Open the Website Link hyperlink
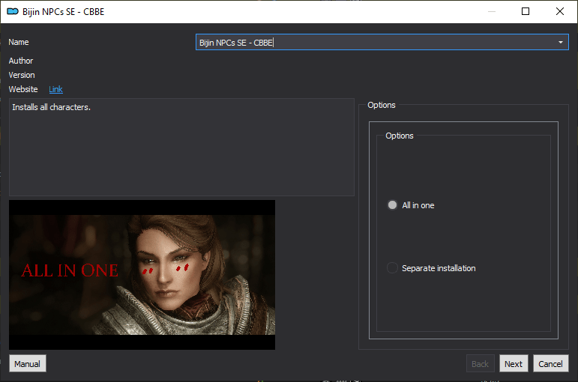 (55, 89)
